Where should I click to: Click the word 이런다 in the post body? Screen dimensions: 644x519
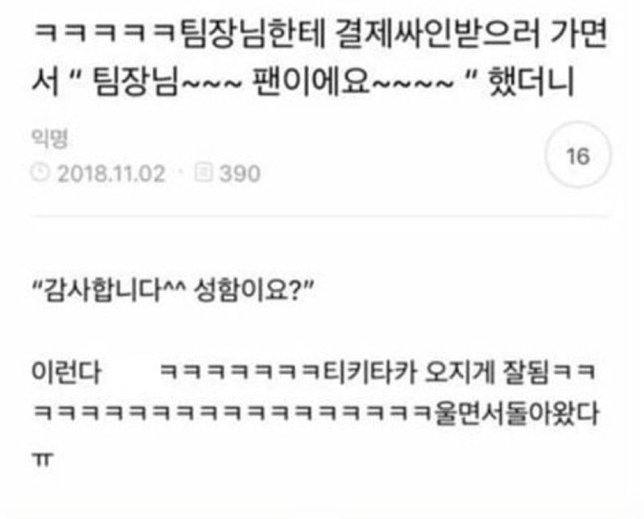click(x=67, y=372)
